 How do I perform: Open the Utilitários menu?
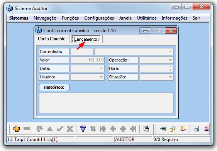pyautogui.click(x=147, y=18)
